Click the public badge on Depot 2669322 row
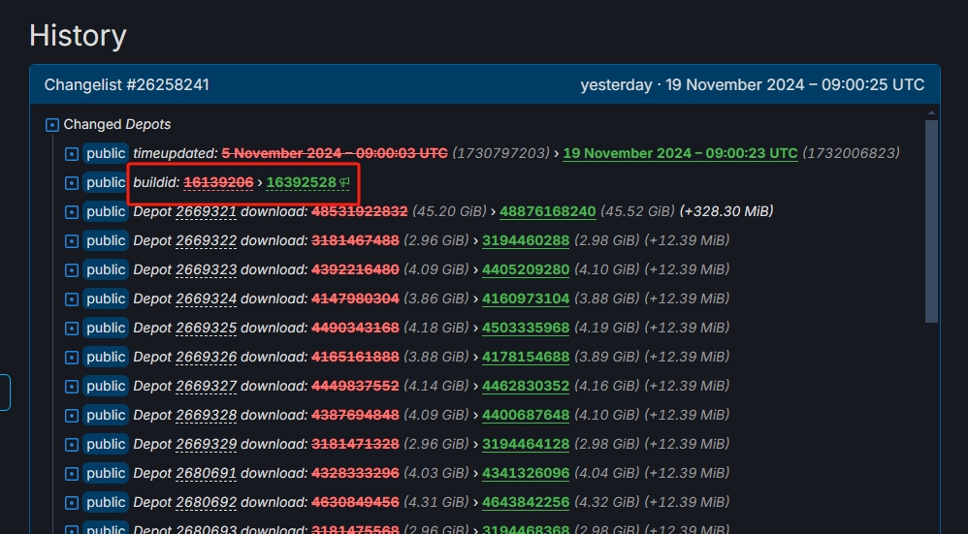The image size is (968, 534). [106, 240]
